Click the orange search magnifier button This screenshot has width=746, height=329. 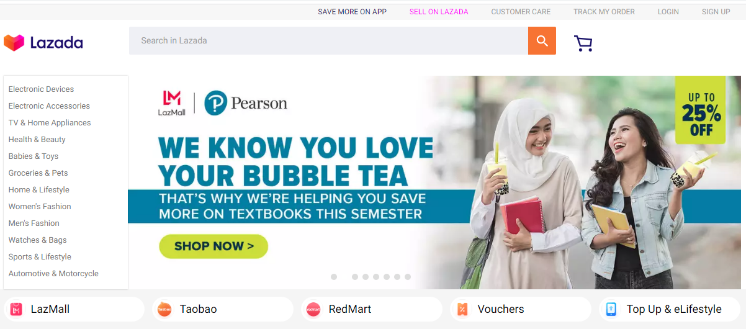point(542,41)
